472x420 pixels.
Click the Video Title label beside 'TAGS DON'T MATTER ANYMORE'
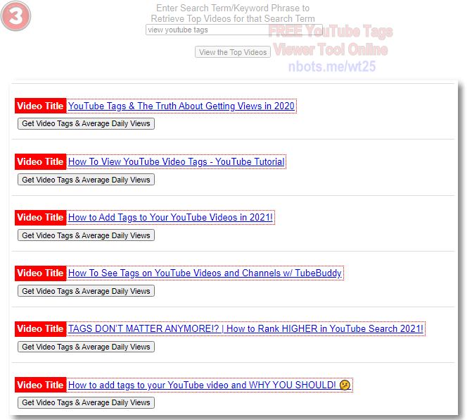40,329
